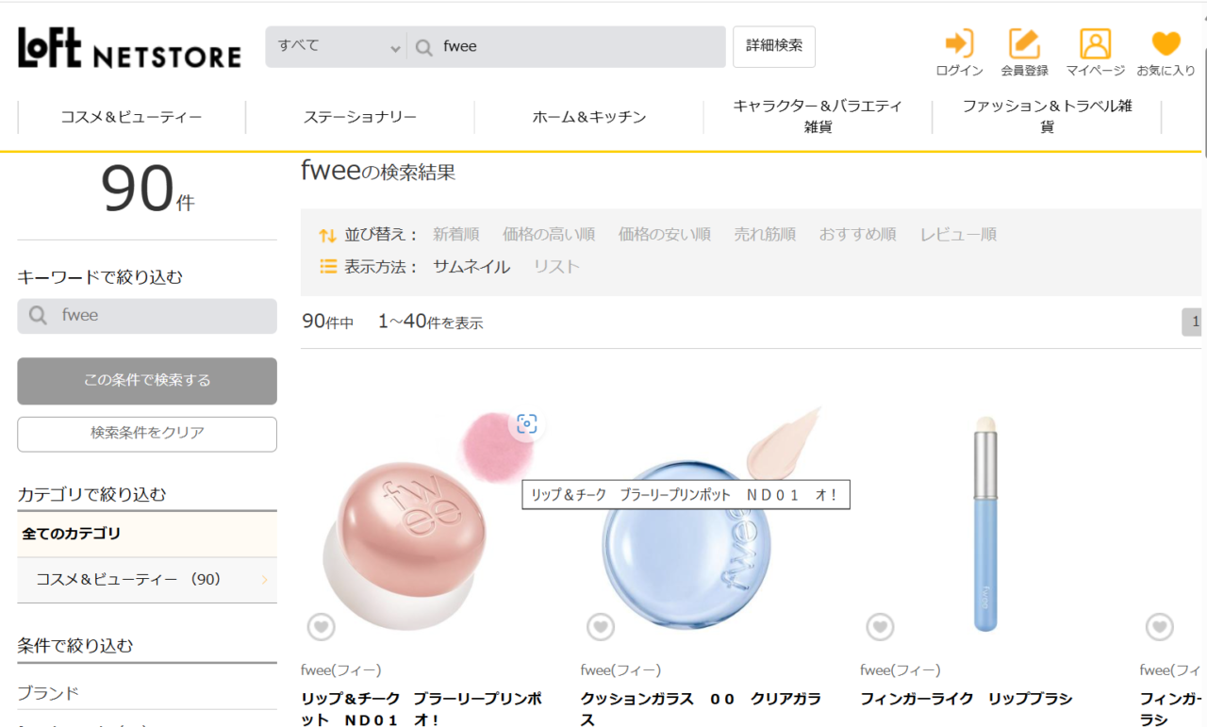
Task: Open コスメ＆ビューティー navigation menu
Action: pos(131,117)
